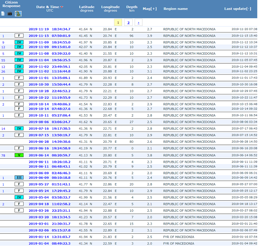
Task: Click IV intensity badge for 2019-05-04 event
Action: point(19,197)
